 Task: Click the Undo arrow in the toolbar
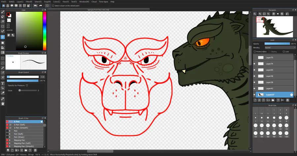[x=35, y=6]
